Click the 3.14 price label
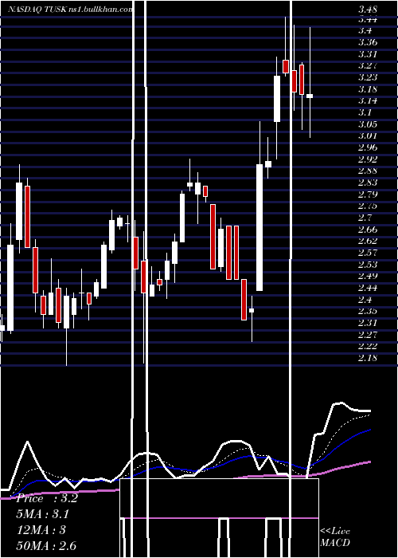 [368, 100]
